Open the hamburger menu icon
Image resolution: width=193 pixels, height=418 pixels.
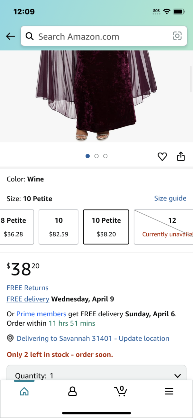pos(169,391)
